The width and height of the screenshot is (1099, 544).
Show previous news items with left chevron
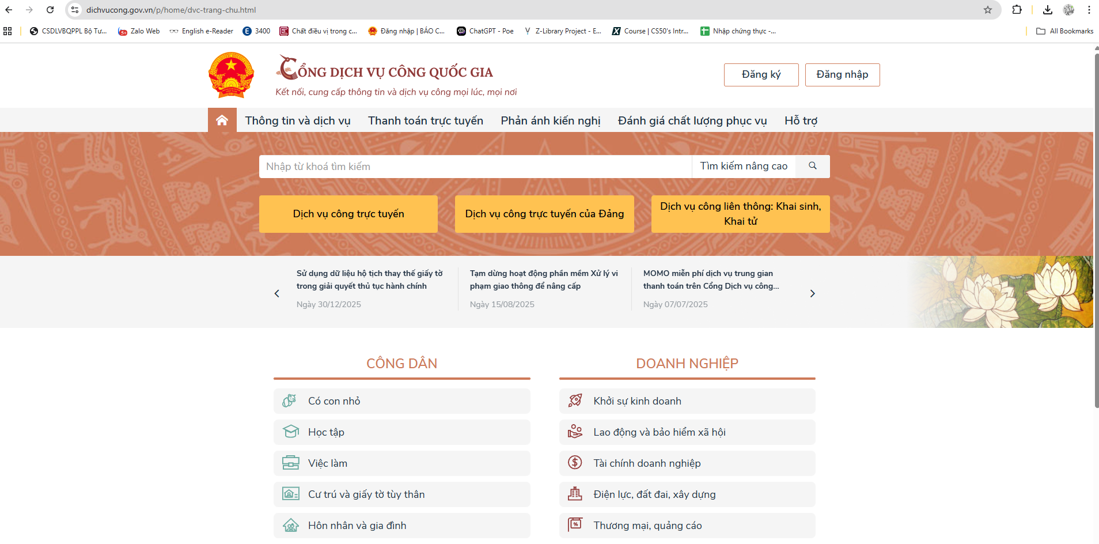pos(277,293)
